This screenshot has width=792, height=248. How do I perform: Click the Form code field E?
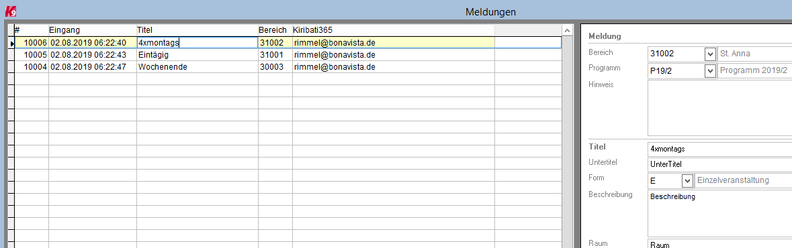point(664,180)
